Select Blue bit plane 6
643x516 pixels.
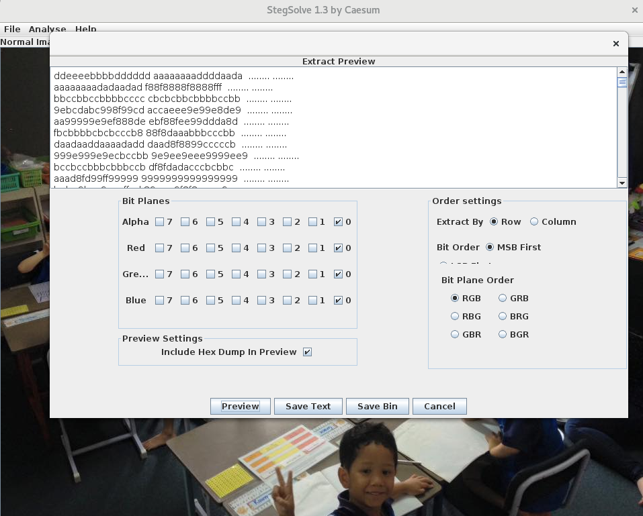[x=185, y=301]
